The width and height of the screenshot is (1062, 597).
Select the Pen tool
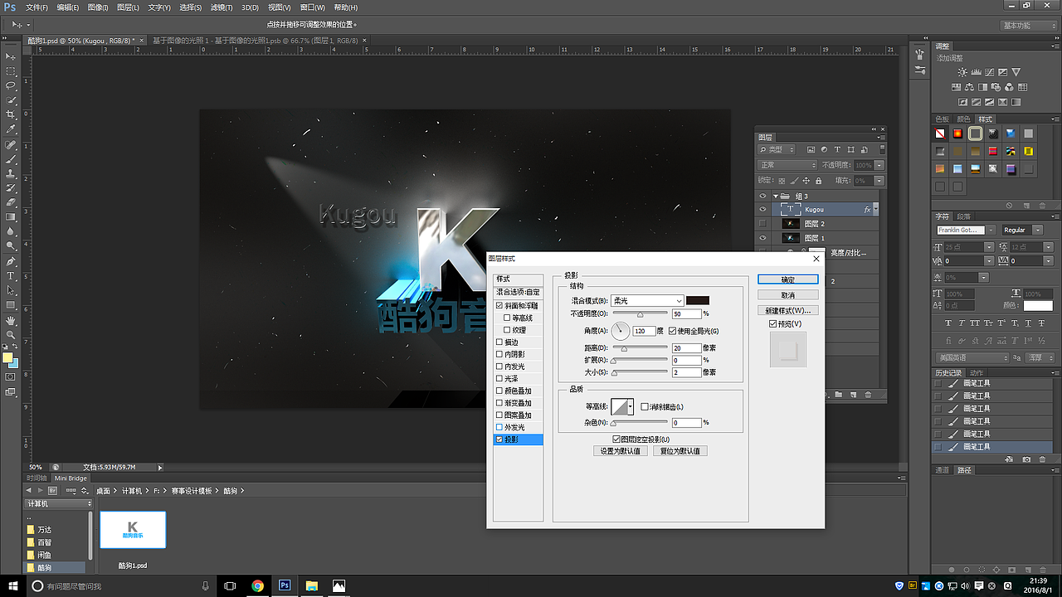(x=11, y=261)
